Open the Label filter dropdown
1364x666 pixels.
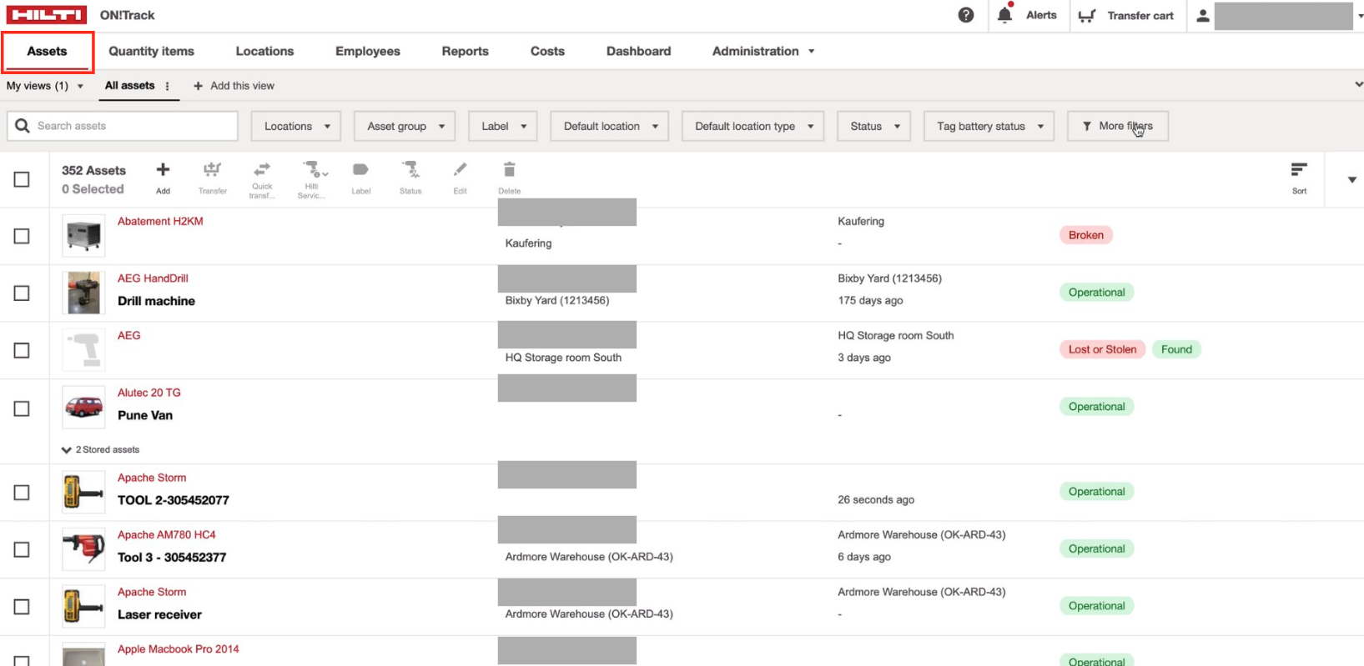click(x=502, y=126)
